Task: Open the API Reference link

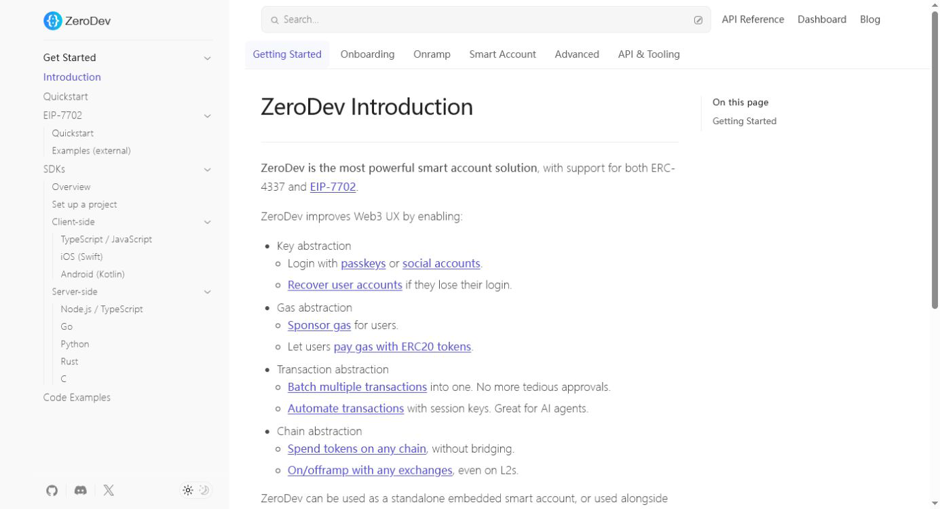Action: [753, 20]
